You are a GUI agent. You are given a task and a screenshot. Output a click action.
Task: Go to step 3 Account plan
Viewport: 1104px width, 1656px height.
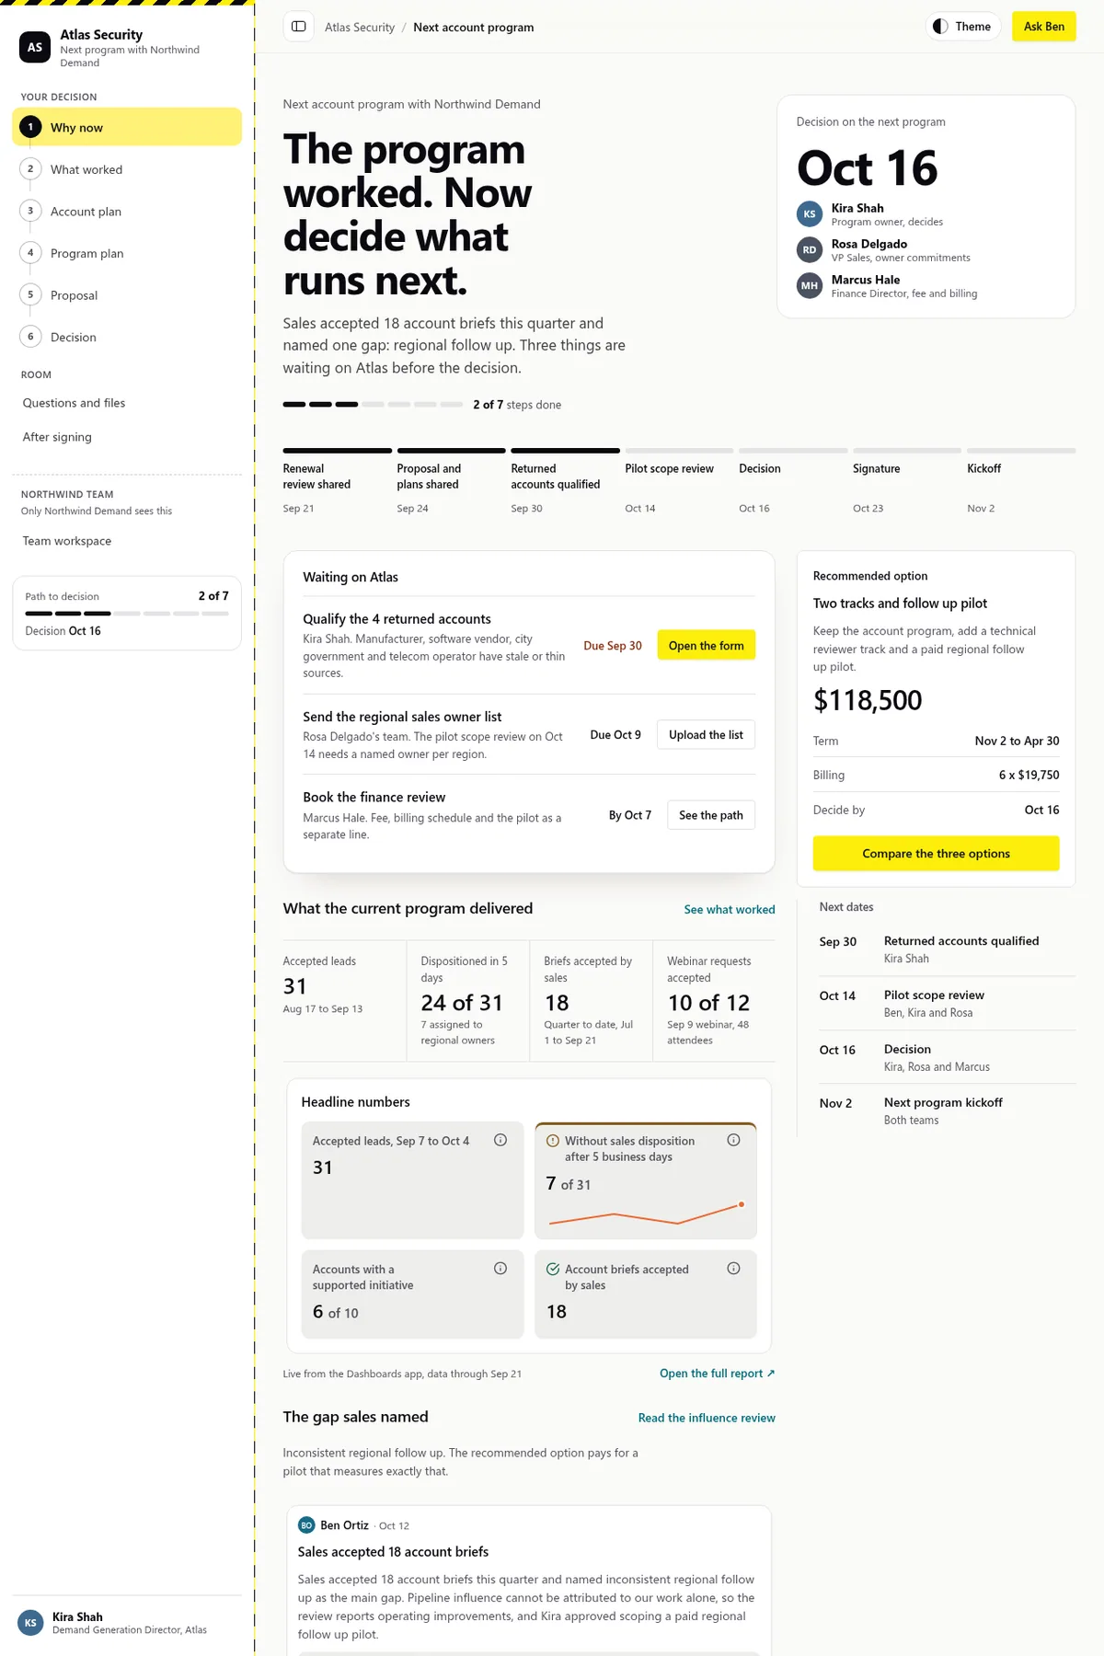[x=127, y=212]
